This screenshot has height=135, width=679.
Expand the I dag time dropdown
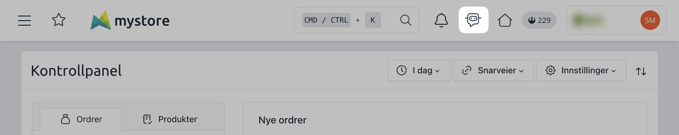pyautogui.click(x=418, y=71)
